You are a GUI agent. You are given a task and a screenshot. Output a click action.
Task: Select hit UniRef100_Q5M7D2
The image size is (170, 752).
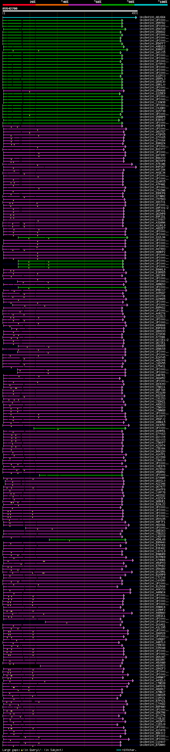click(152, 23)
